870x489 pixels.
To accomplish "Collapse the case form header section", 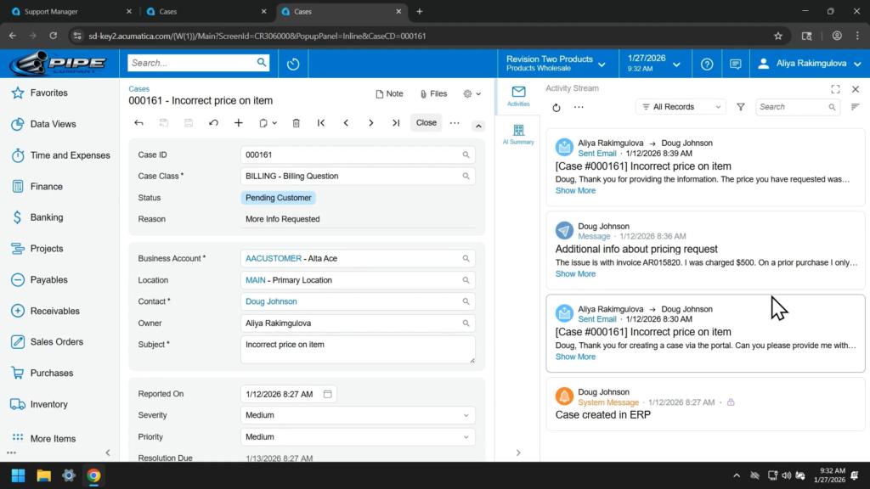I will [x=478, y=126].
